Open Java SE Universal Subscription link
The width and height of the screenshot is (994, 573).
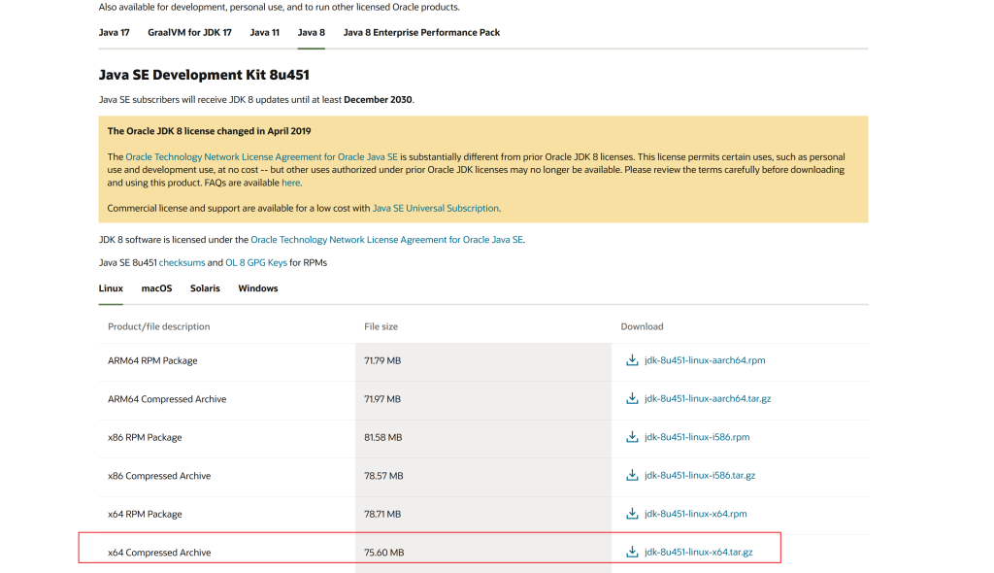coord(436,208)
